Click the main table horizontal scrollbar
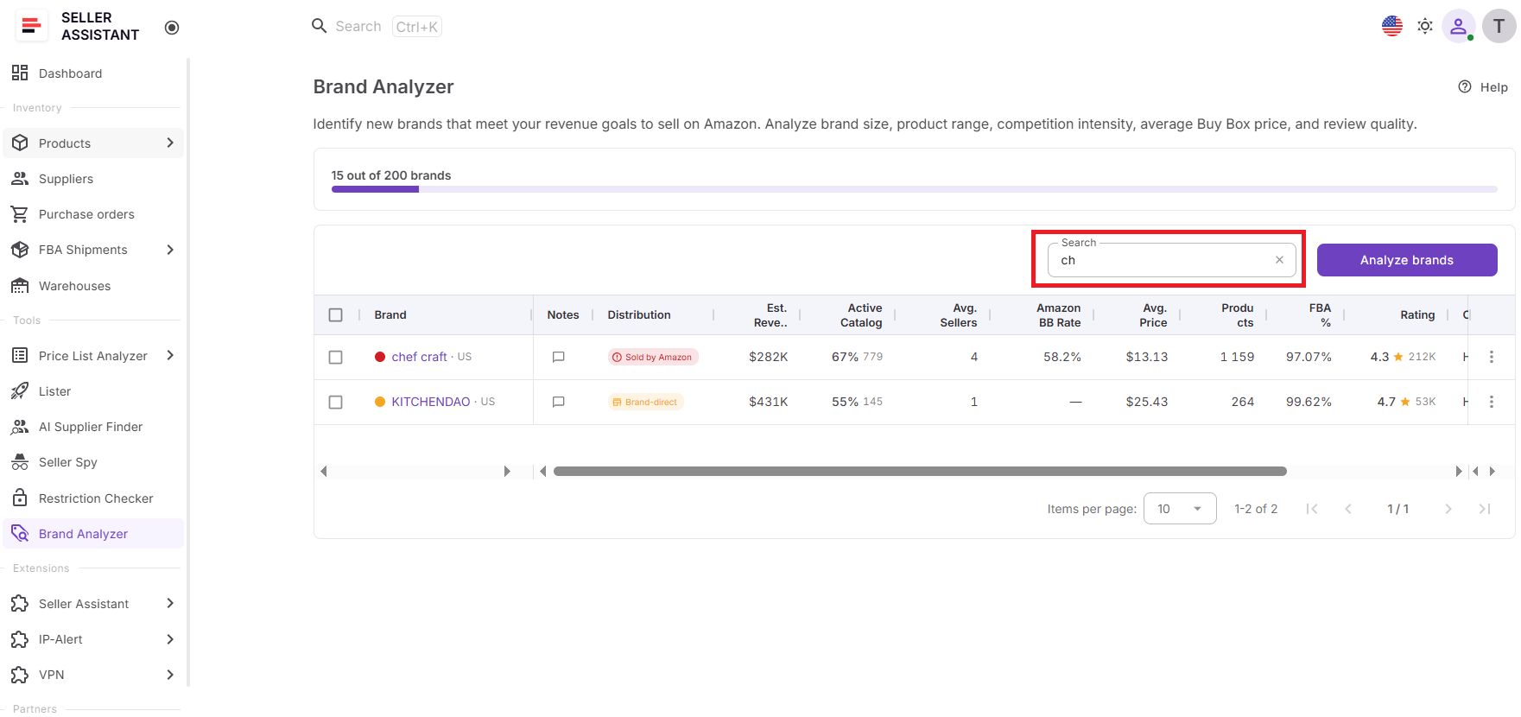 (920, 471)
